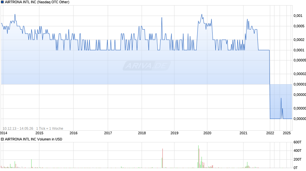Click the 2018 x-axis label
Image resolution: width=306 pixels, height=171 pixels.
point(142,133)
